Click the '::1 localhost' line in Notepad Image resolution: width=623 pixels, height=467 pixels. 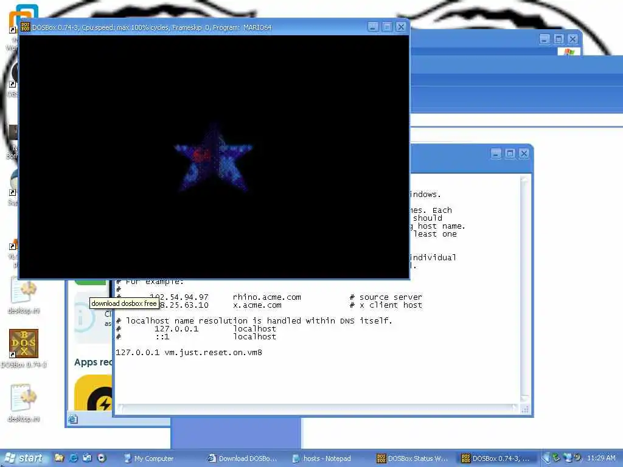tap(196, 337)
